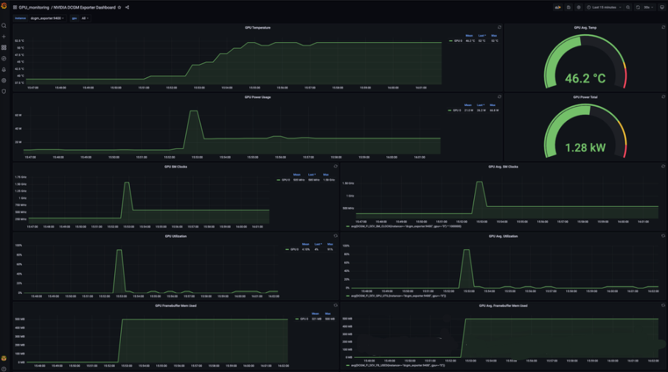Open the instance dcgm_exporter:9400 dropdown
This screenshot has width=668, height=372.
click(x=47, y=18)
